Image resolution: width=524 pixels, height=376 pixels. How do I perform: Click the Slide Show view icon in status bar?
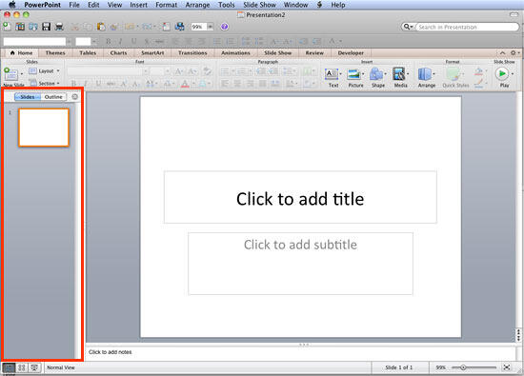click(34, 367)
